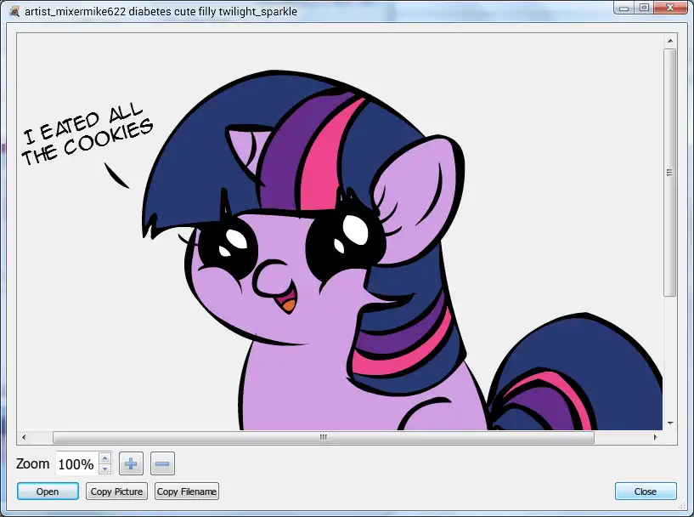Click the 'Zoom' label text
Image resolution: width=694 pixels, height=517 pixels.
[x=33, y=463]
